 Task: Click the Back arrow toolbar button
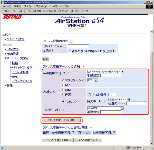point(5,11)
